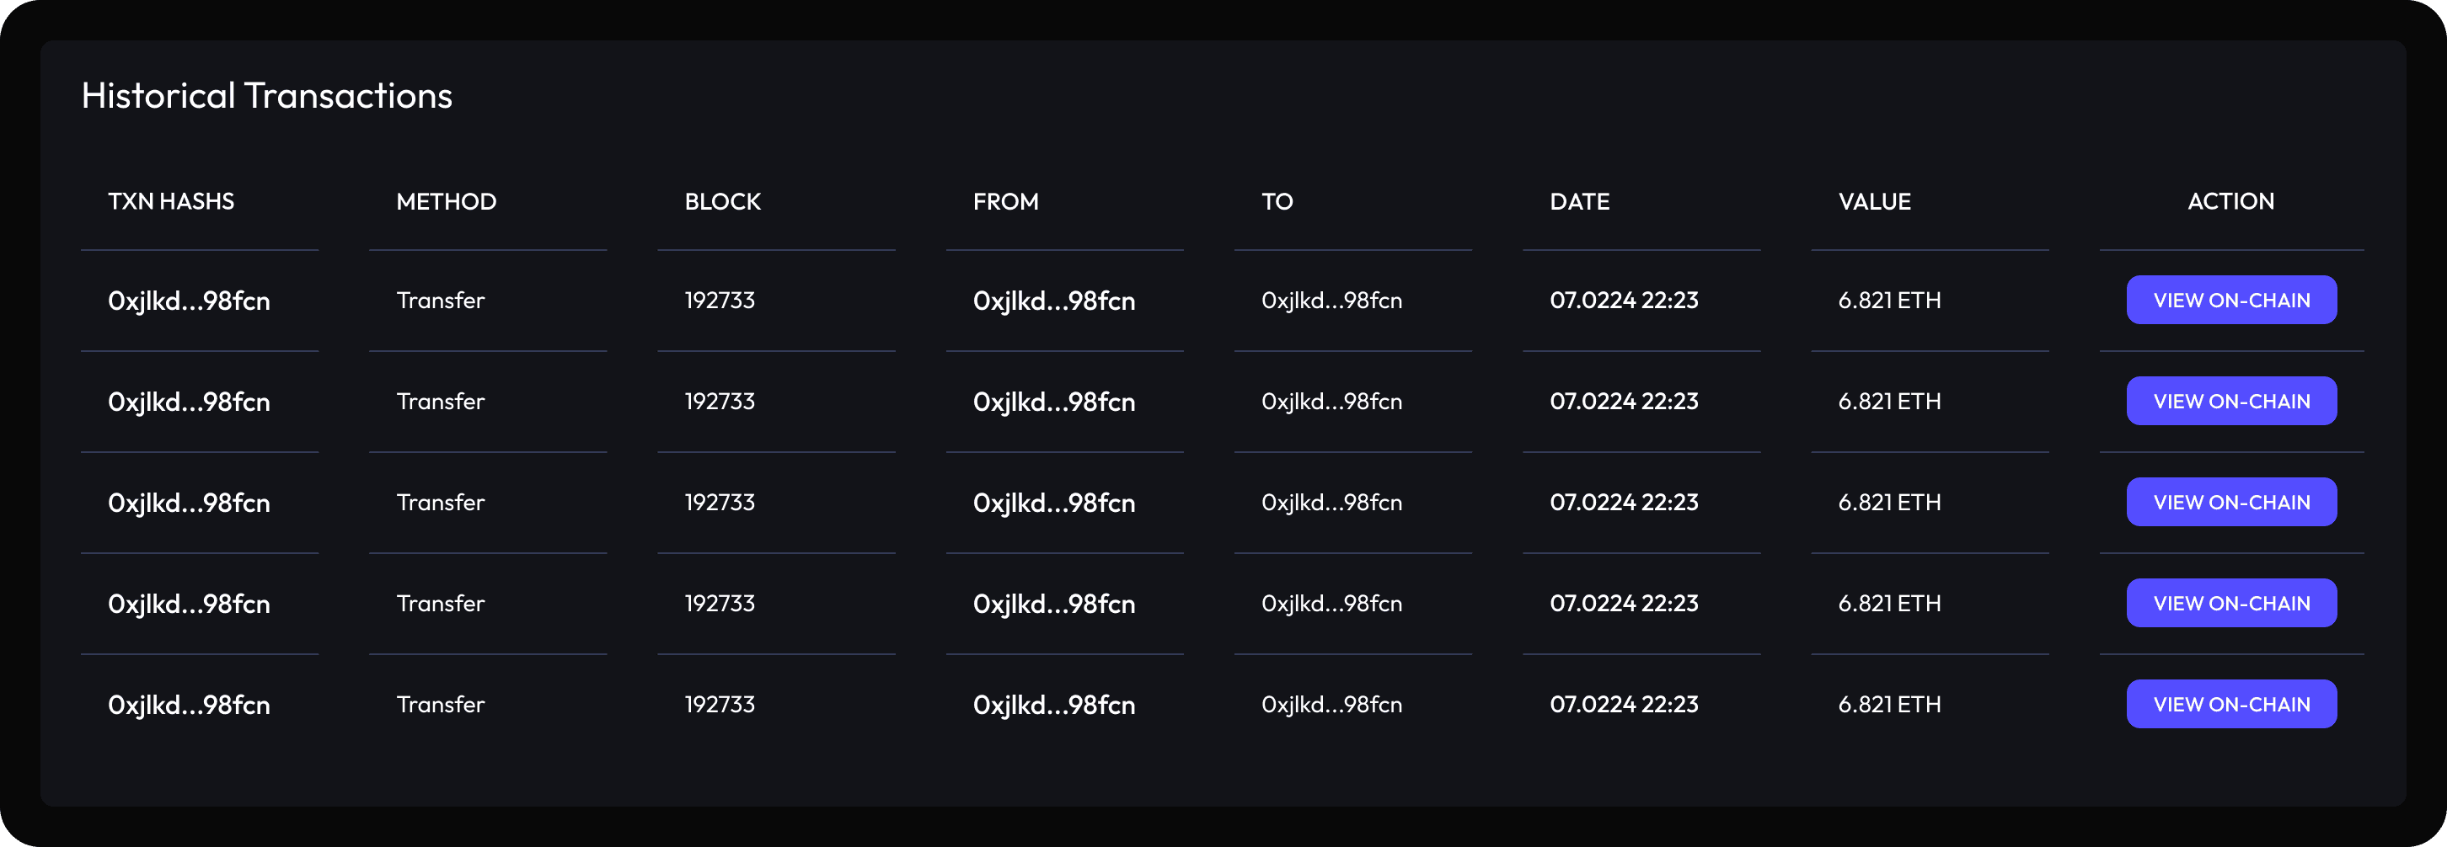
Task: Open first row transaction hash 0xjlkd...98fcn
Action: pos(189,301)
